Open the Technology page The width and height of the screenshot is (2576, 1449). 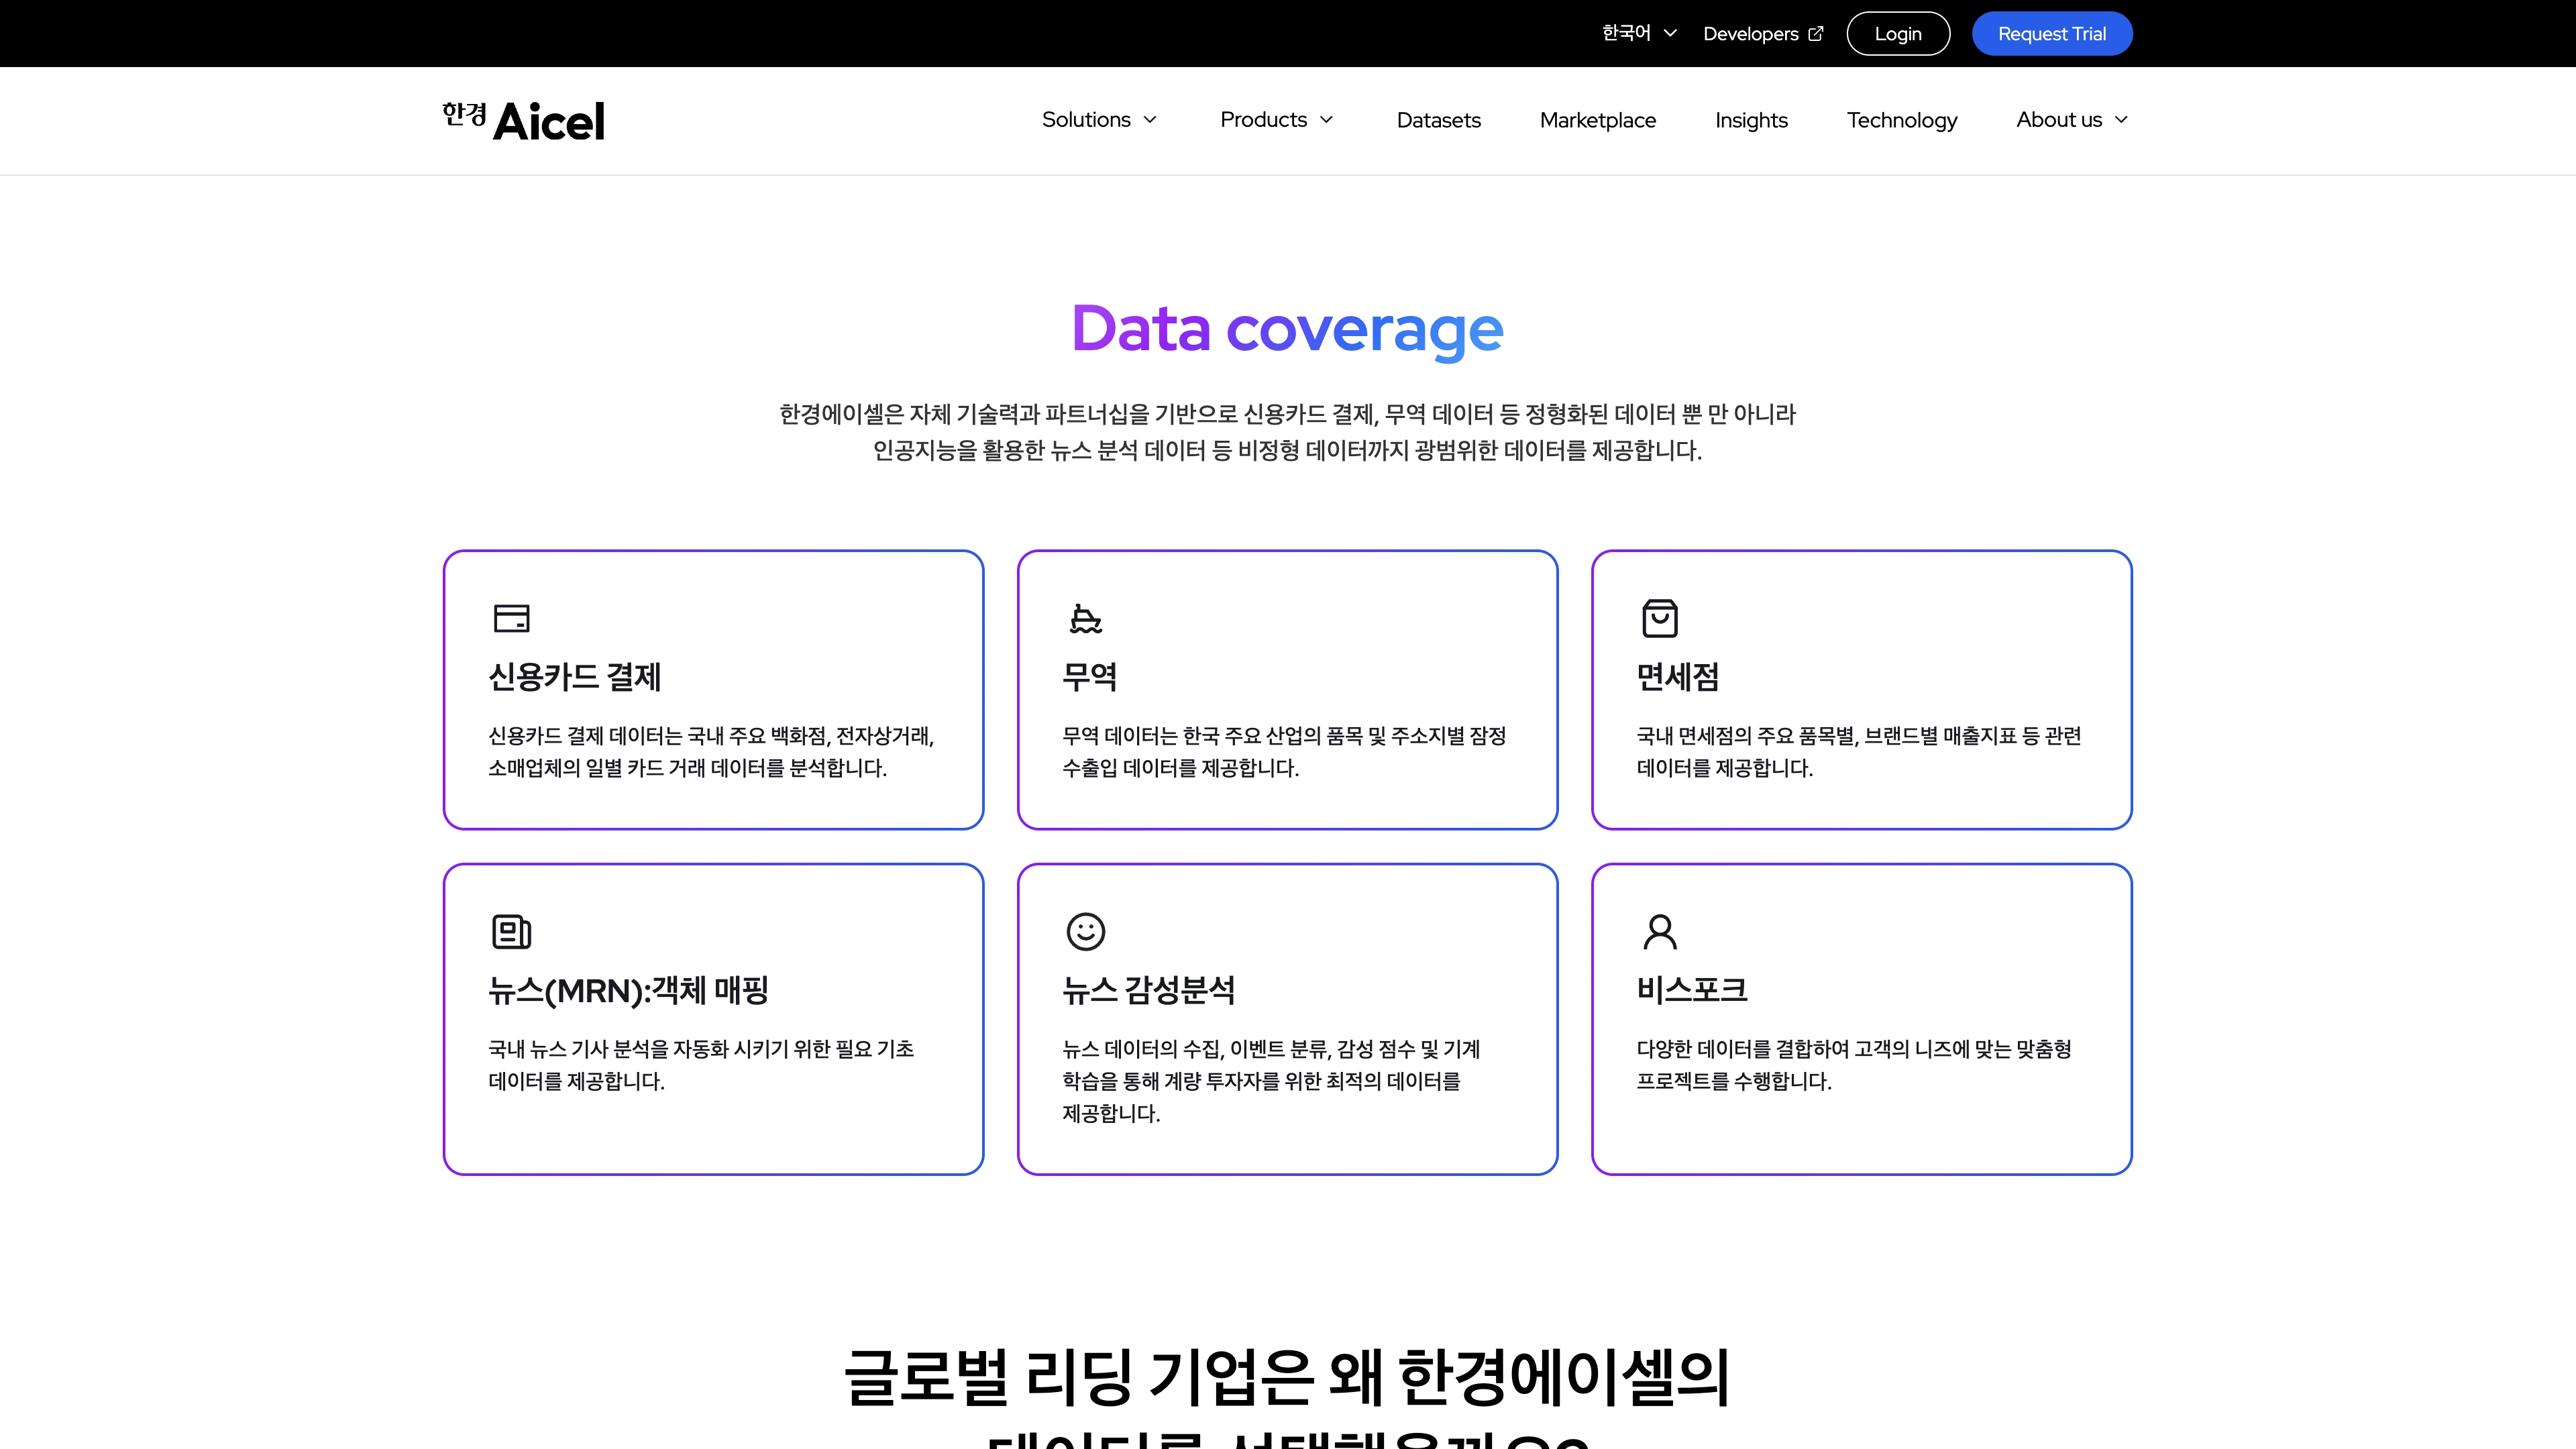[x=1901, y=120]
